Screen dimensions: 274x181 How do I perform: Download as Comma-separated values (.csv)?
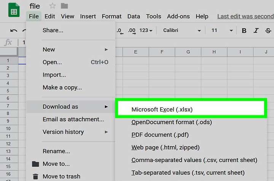[191, 160]
